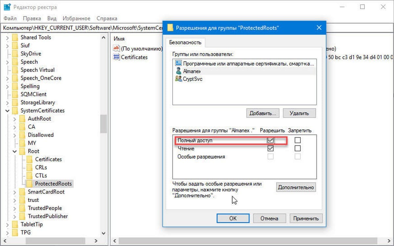
Task: Click the Имя column header
Action: click(x=119, y=39)
